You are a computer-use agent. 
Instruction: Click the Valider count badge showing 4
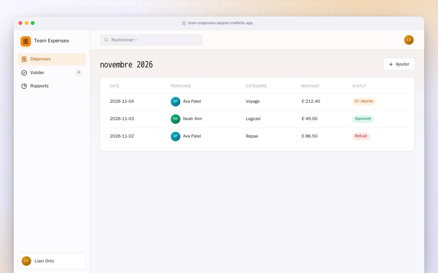(79, 72)
